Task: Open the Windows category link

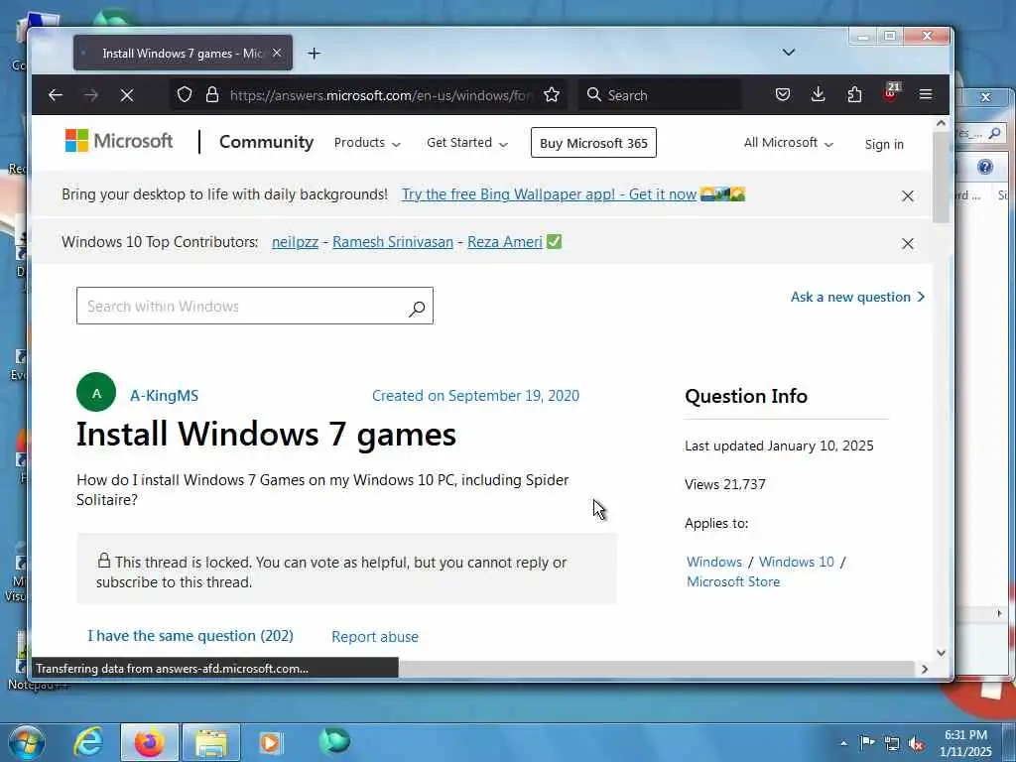Action: pyautogui.click(x=714, y=562)
